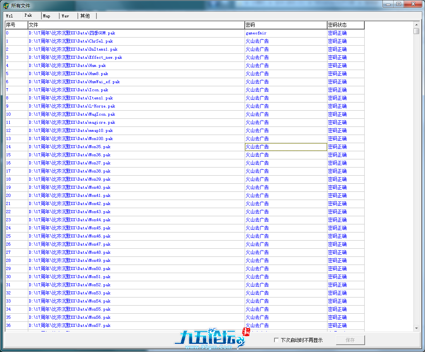Open the Map tab
This screenshot has width=425, height=352.
[x=50, y=16]
